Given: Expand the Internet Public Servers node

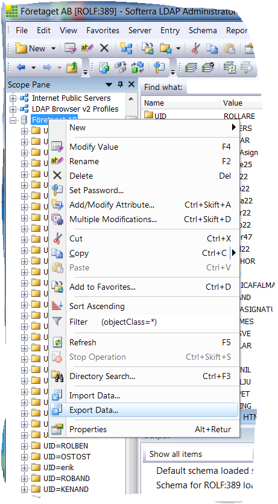Looking at the screenshot, I should coord(13,98).
